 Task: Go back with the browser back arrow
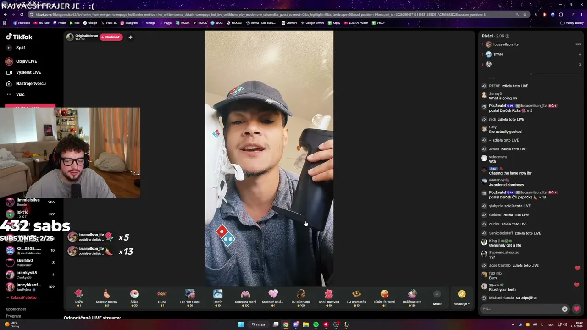(x=5, y=14)
